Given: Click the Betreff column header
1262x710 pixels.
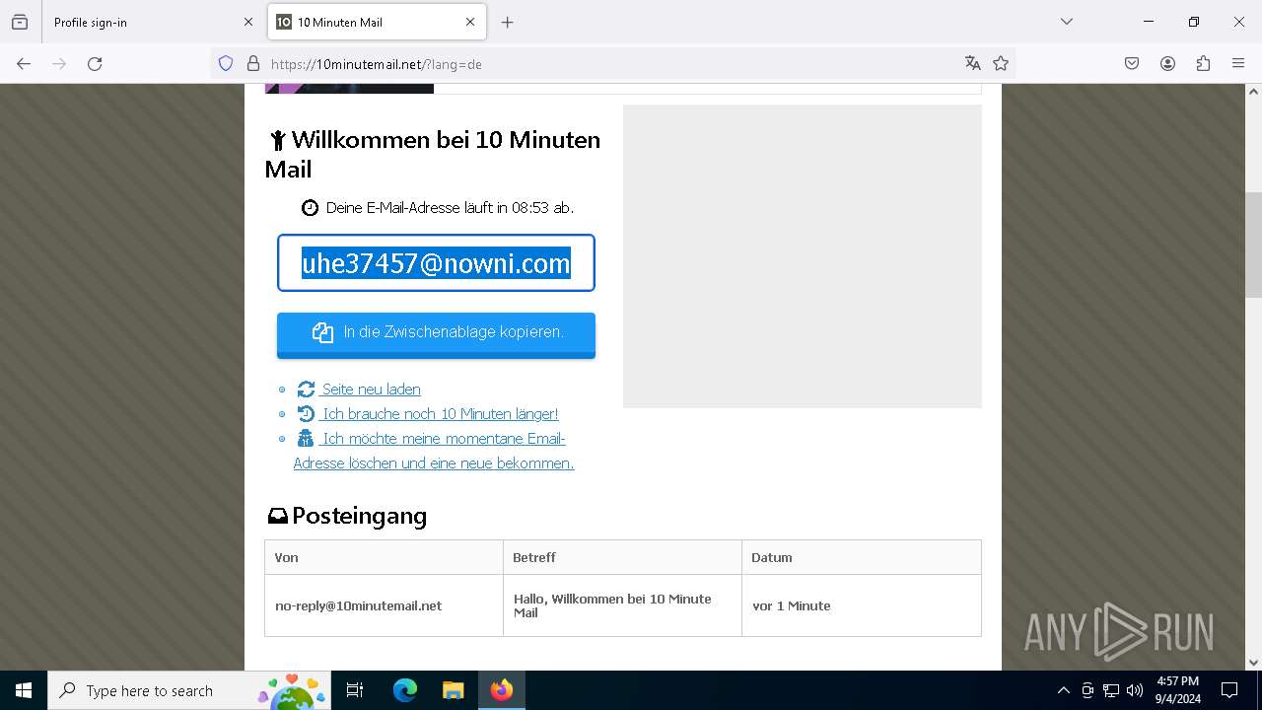Looking at the screenshot, I should [622, 557].
